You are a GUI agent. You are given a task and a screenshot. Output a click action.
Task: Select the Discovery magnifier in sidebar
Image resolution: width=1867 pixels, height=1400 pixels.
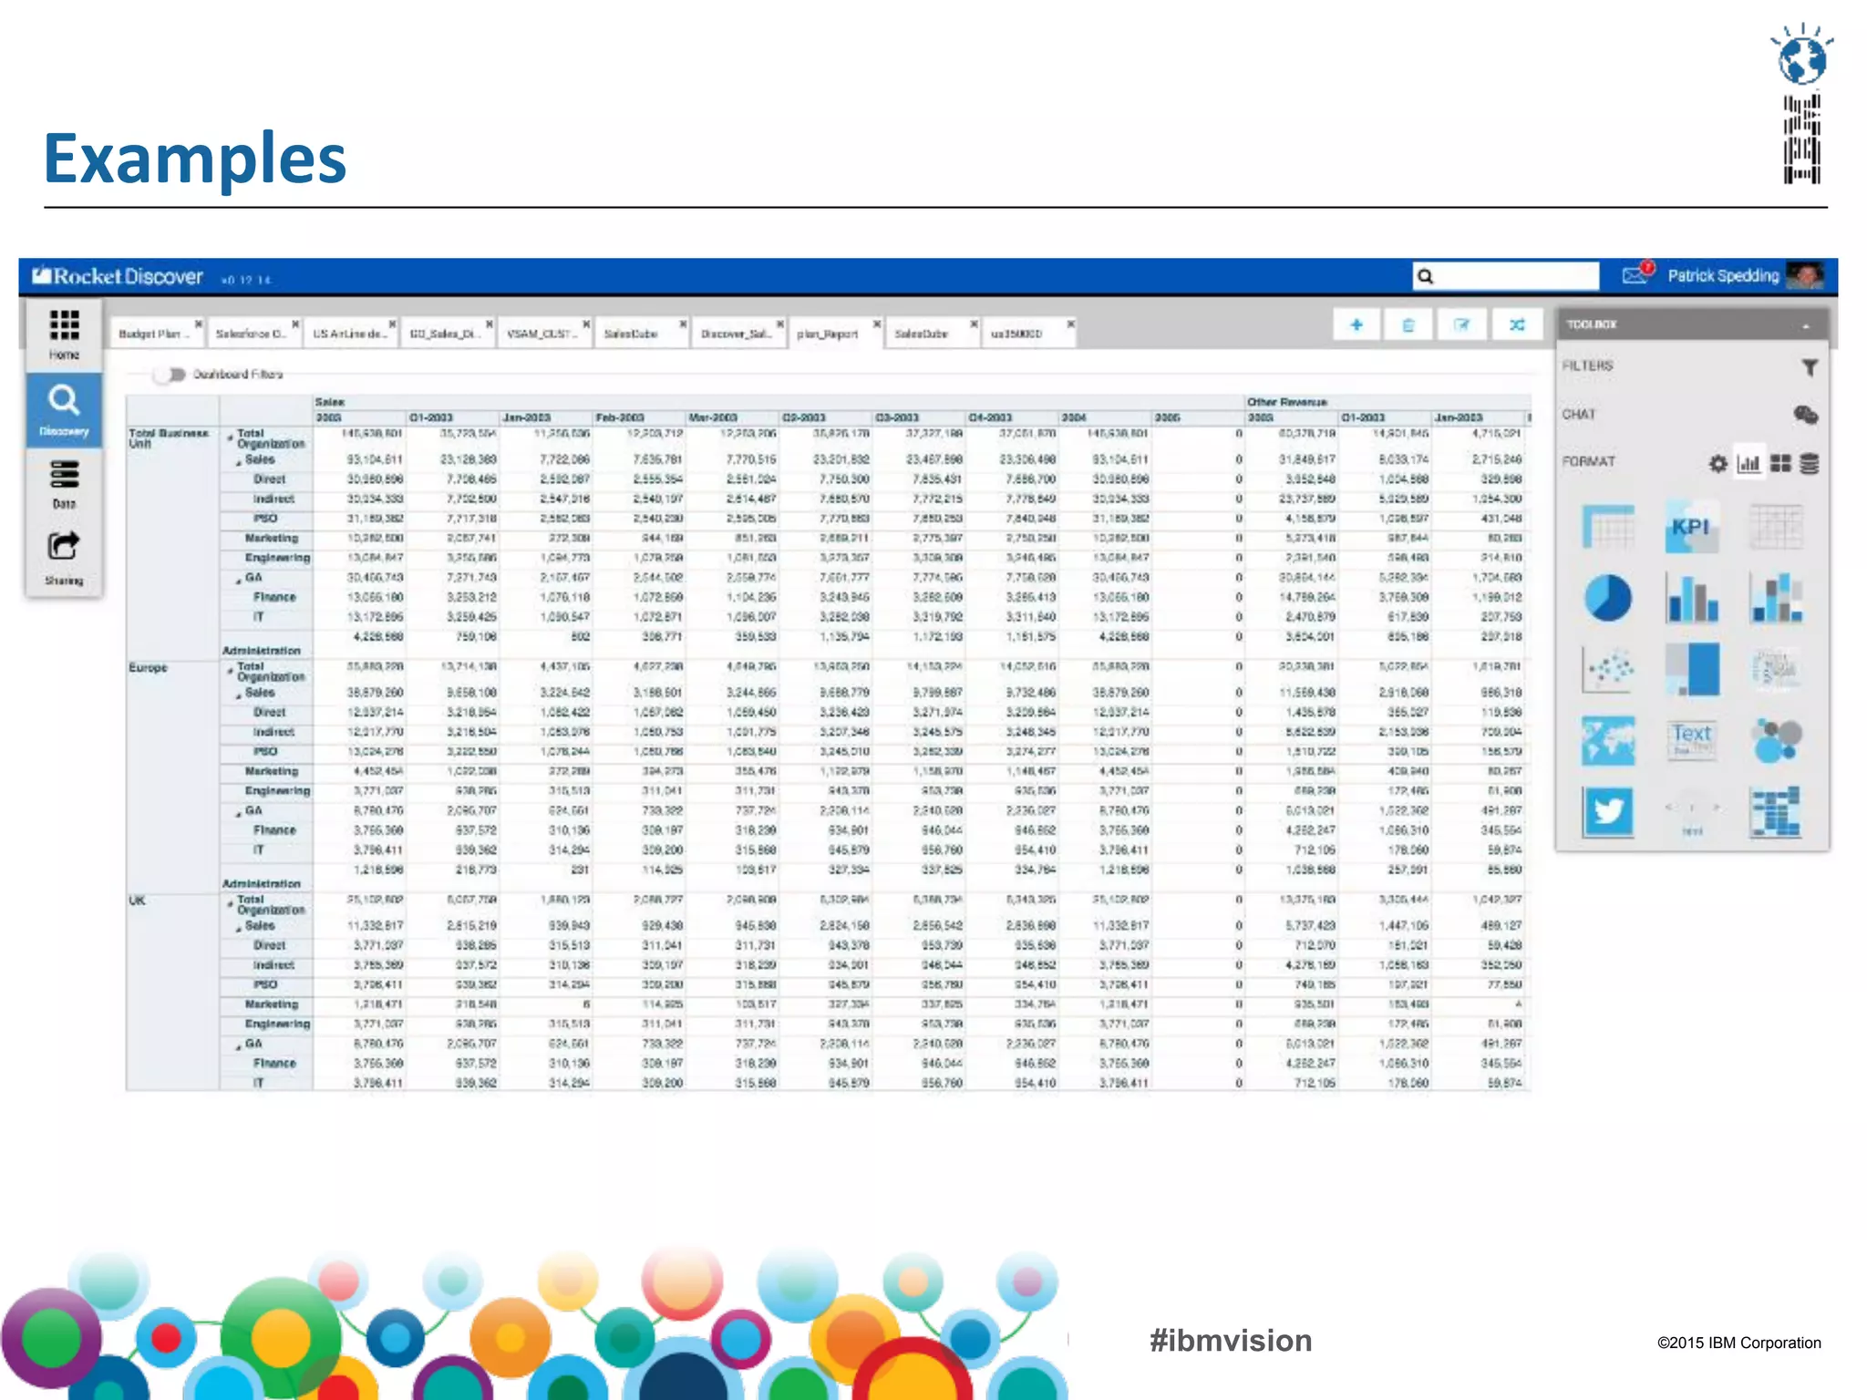click(64, 400)
